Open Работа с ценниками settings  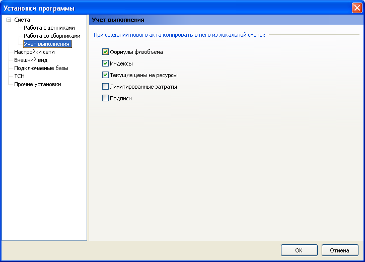49,28
